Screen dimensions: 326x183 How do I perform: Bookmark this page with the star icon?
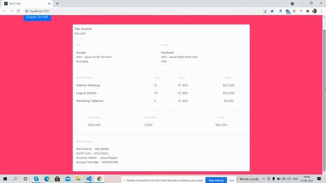click(x=272, y=11)
